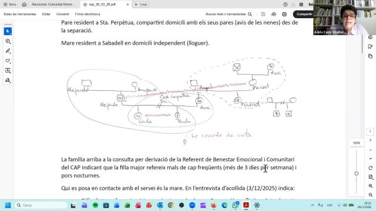Open page display options icon
This screenshot has width=376, height=211.
pos(370,177)
